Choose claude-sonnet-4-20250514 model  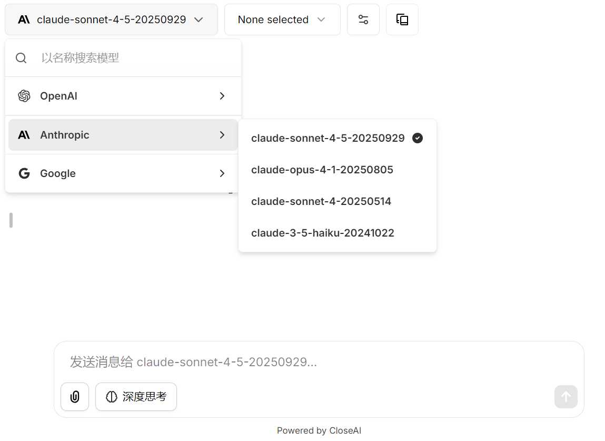click(x=321, y=201)
